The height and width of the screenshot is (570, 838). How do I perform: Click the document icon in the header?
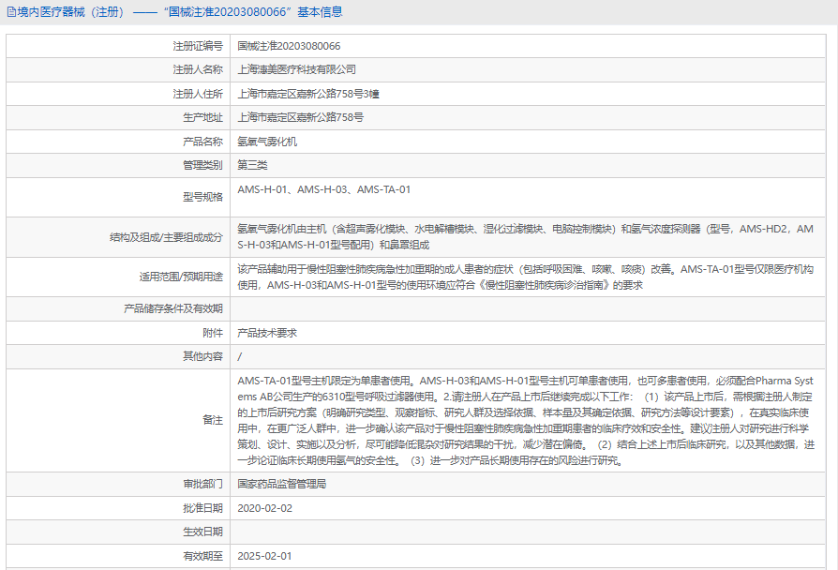click(11, 12)
